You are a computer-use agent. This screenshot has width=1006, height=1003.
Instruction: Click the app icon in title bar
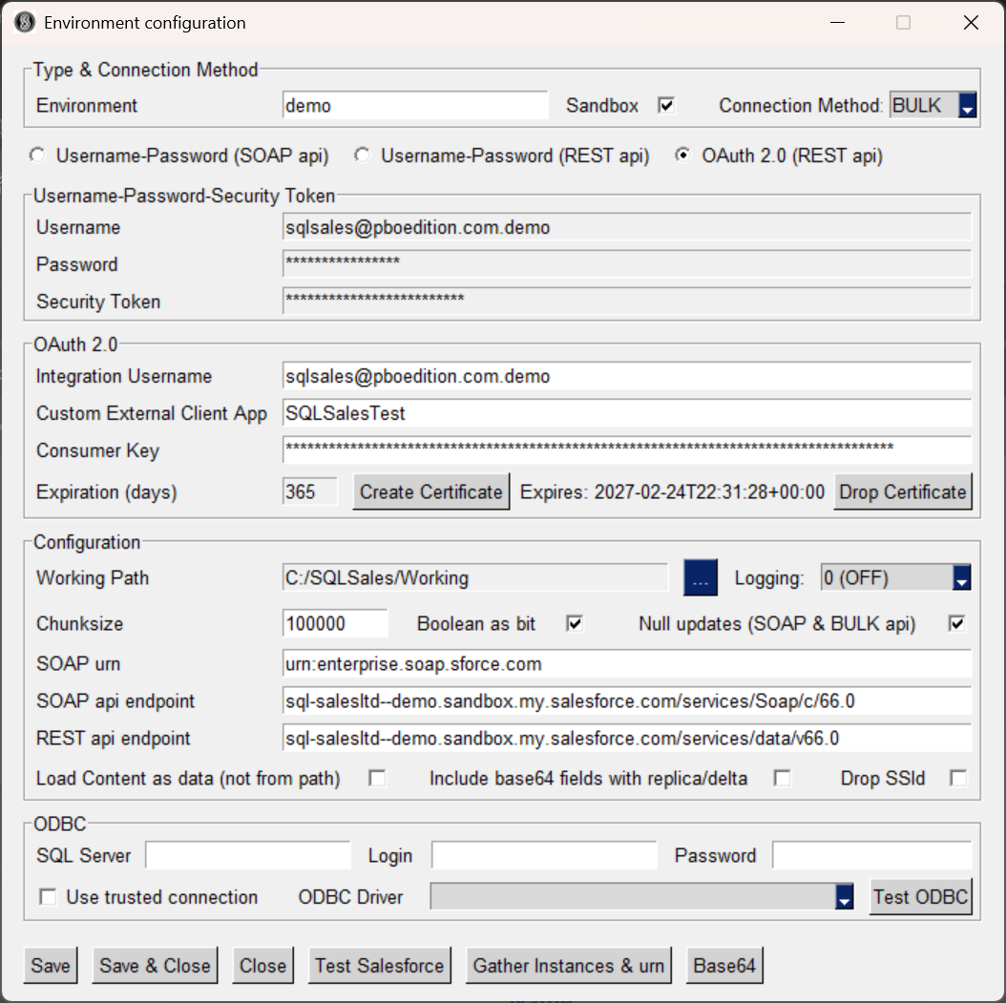[26, 23]
